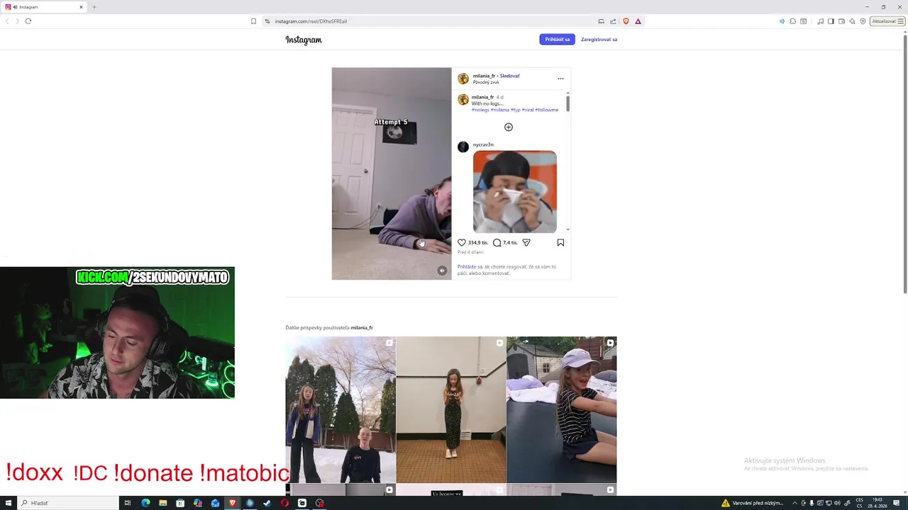The image size is (908, 510).
Task: Follow milania_fr via Sledovať link
Action: (x=509, y=76)
